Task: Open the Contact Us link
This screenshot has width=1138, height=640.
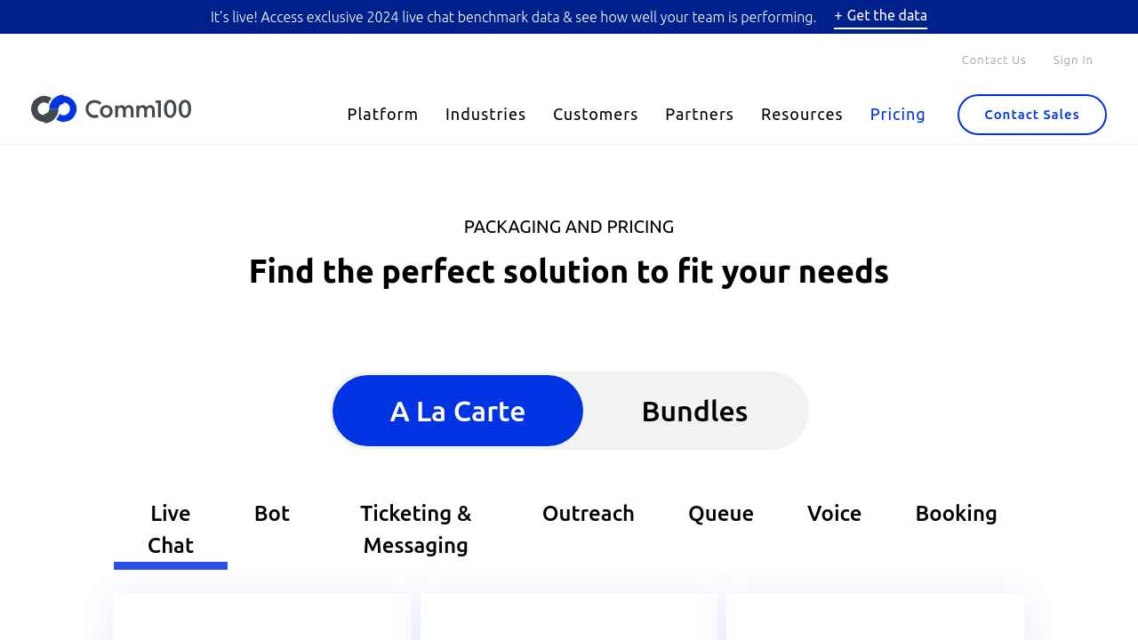Action: click(x=993, y=60)
